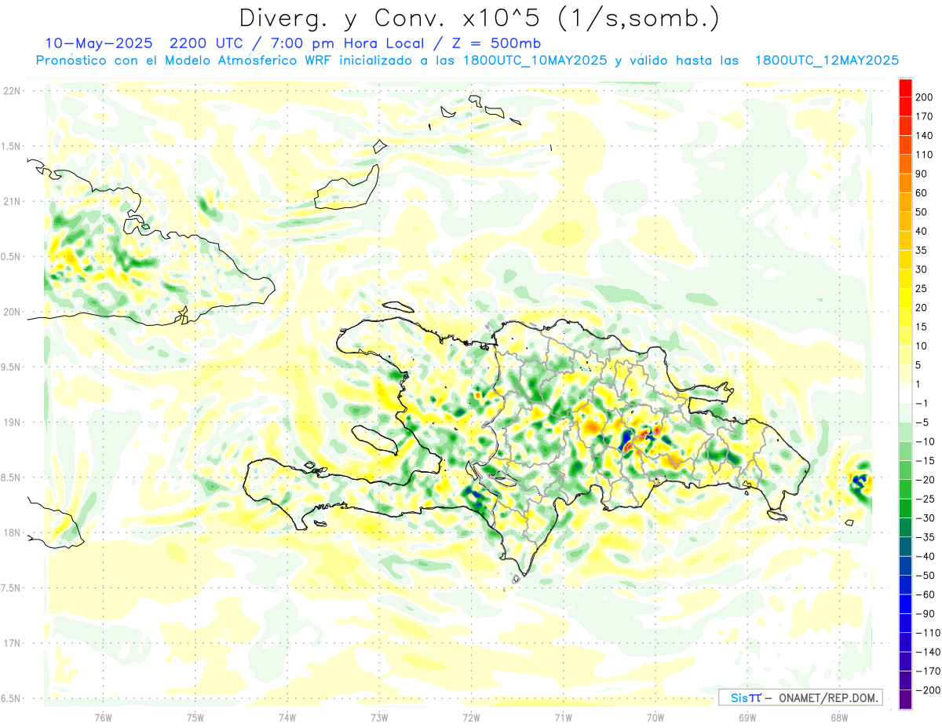Click the '-5' color scale label
The height and width of the screenshot is (728, 942).
(922, 422)
